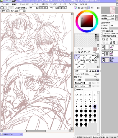Click the undo button in toolbar

[x=2, y=8]
